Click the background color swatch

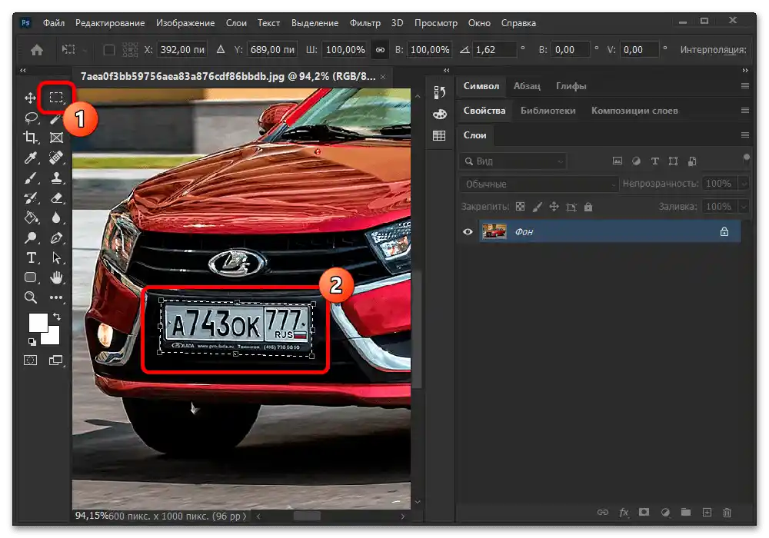pos(53,338)
